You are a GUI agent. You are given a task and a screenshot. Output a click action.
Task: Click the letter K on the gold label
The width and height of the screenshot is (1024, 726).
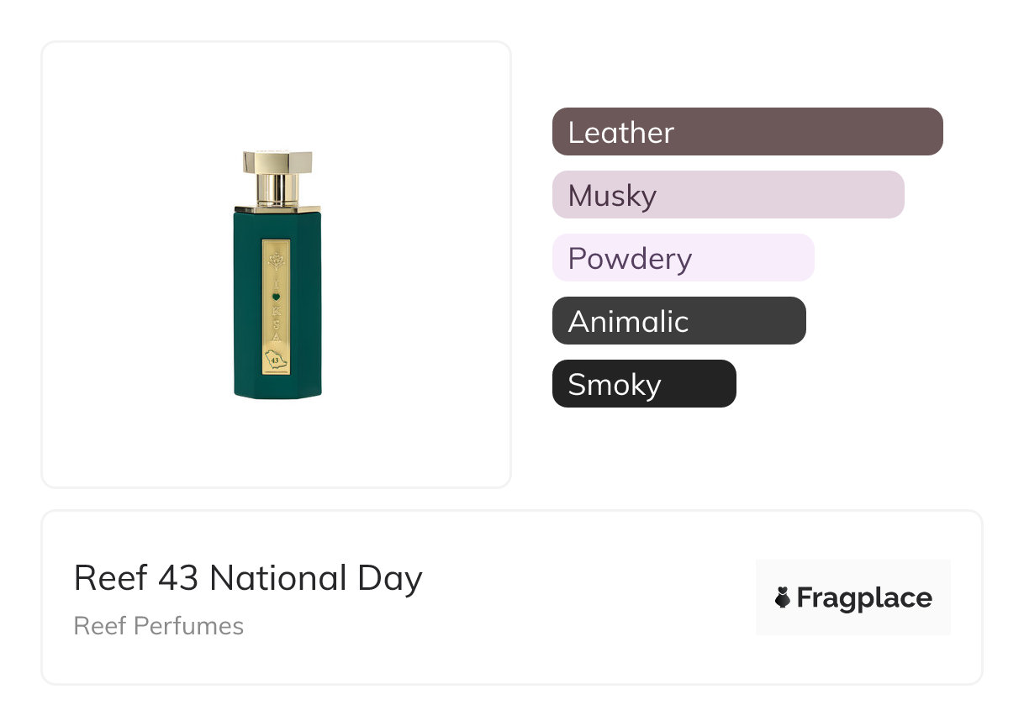pos(276,312)
